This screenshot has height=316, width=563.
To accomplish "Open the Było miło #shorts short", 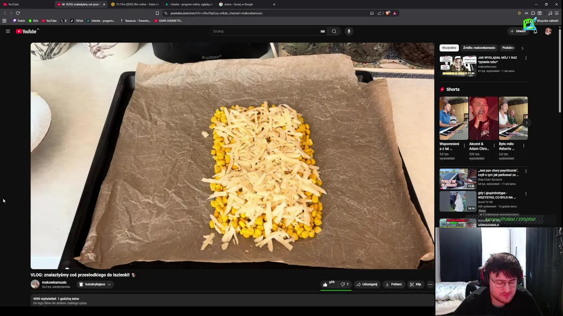I will tap(513, 118).
